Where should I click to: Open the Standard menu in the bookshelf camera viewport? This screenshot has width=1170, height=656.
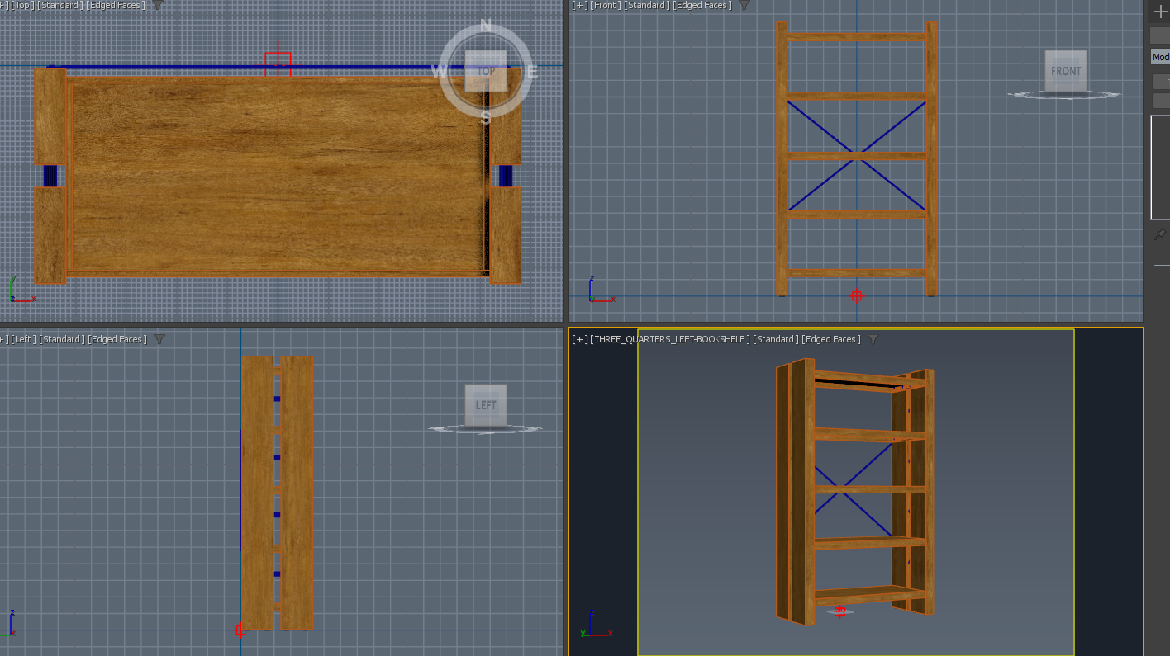[x=775, y=339]
